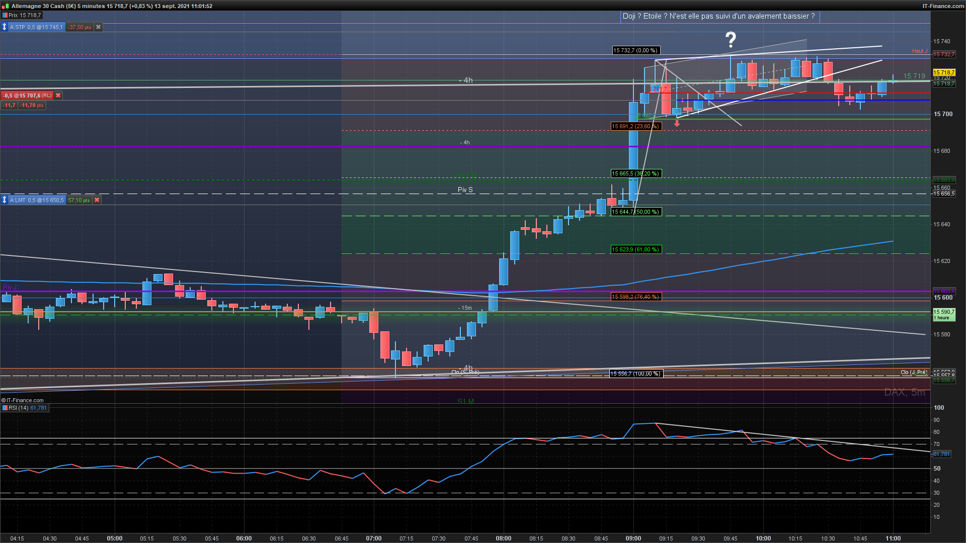Screen dimensions: 966x543
Task: Click the IT-Finance.com link at top right
Action: pyautogui.click(x=943, y=6)
